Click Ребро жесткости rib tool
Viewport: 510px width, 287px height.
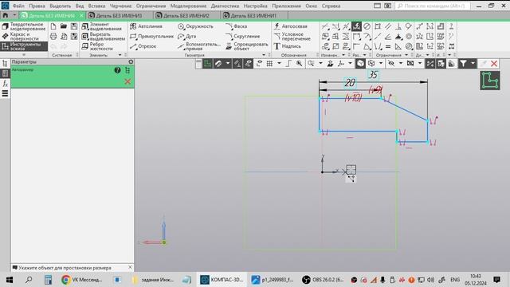97,46
